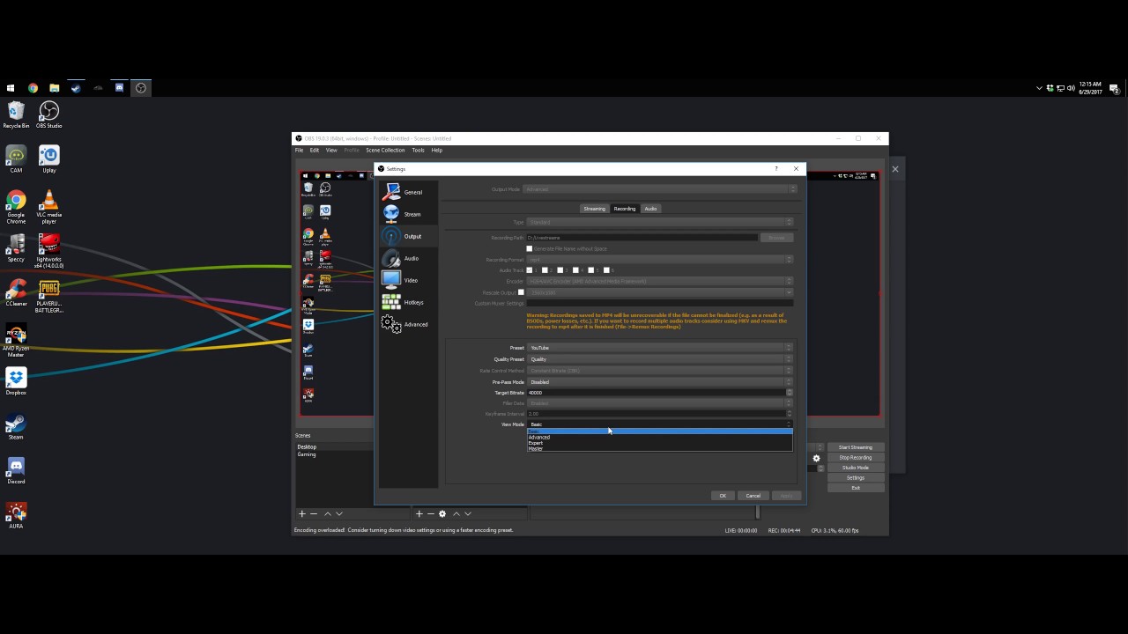The height and width of the screenshot is (634, 1128).
Task: Click Cancel in Settings dialog
Action: click(753, 496)
